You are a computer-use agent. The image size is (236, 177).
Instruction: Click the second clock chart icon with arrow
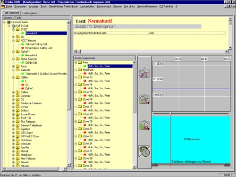pos(144,99)
